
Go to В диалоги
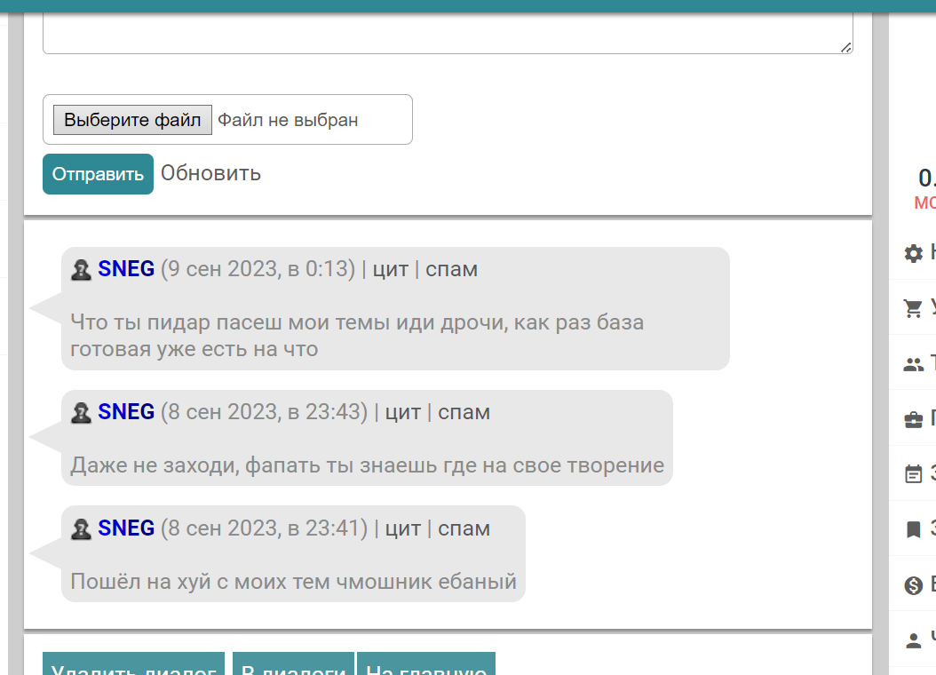point(293,666)
